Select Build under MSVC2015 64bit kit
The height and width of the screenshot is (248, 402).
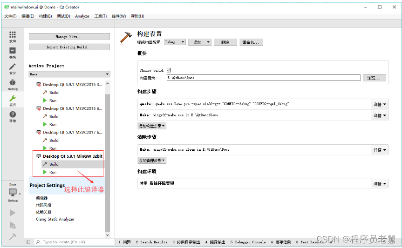coord(54,116)
